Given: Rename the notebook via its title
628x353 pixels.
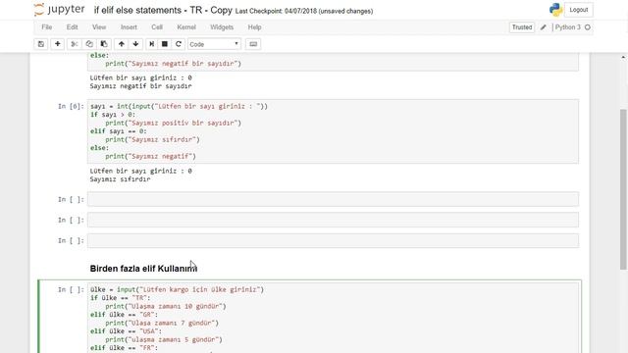Looking at the screenshot, I should [x=163, y=10].
